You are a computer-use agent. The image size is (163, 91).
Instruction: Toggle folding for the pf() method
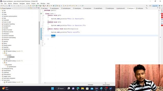(x=44, y=15)
